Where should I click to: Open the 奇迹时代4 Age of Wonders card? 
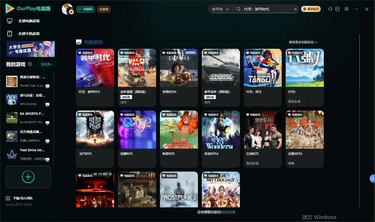coord(221,139)
